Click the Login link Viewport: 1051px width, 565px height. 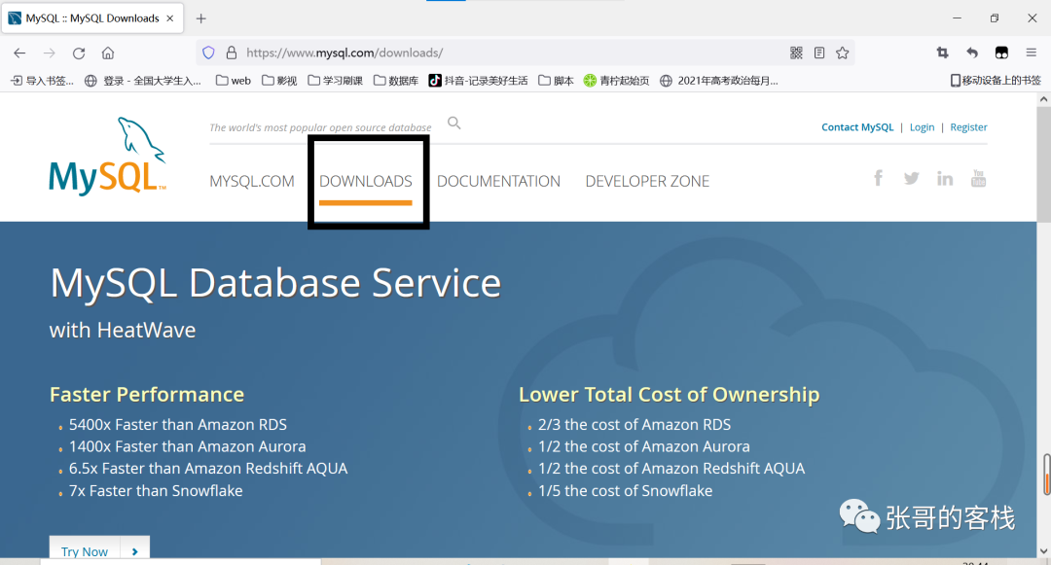922,127
